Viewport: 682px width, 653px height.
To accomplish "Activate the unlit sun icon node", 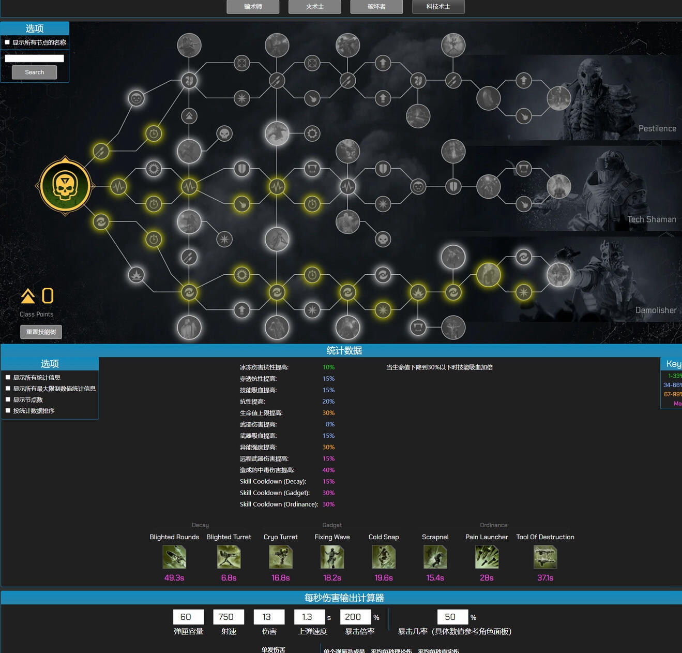I will point(154,169).
